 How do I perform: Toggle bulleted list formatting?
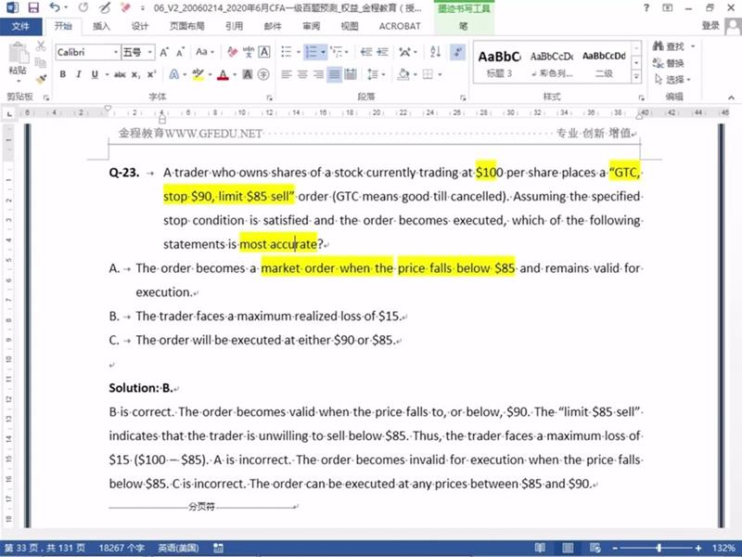click(287, 52)
